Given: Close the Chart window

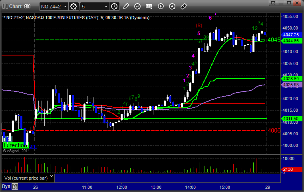Looking at the screenshot, I should click(297, 3).
